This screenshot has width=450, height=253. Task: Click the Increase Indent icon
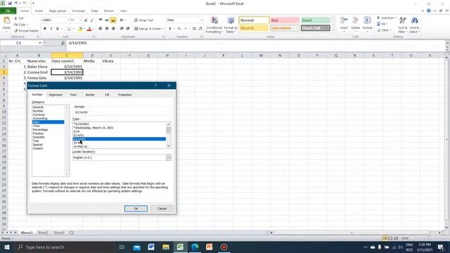128,29
